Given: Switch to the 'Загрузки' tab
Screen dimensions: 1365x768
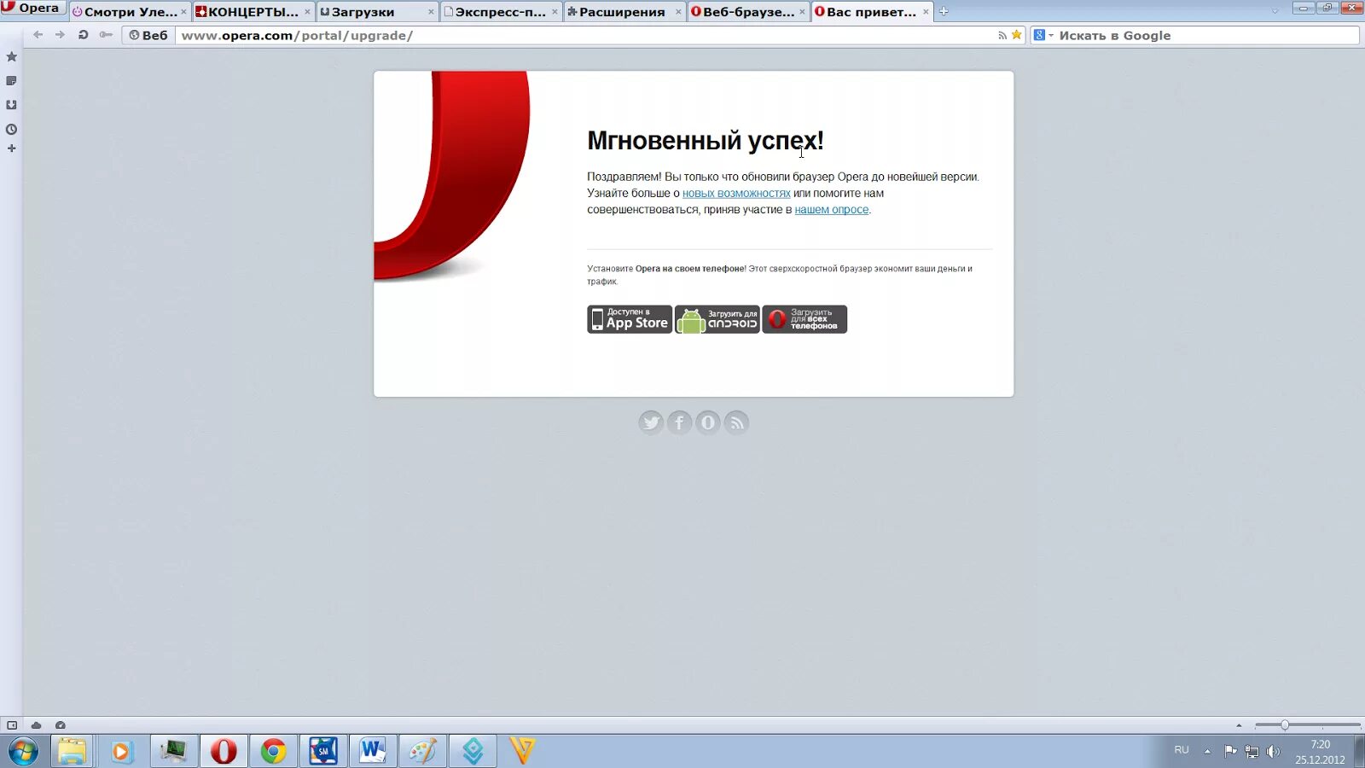Looking at the screenshot, I should pos(376,12).
